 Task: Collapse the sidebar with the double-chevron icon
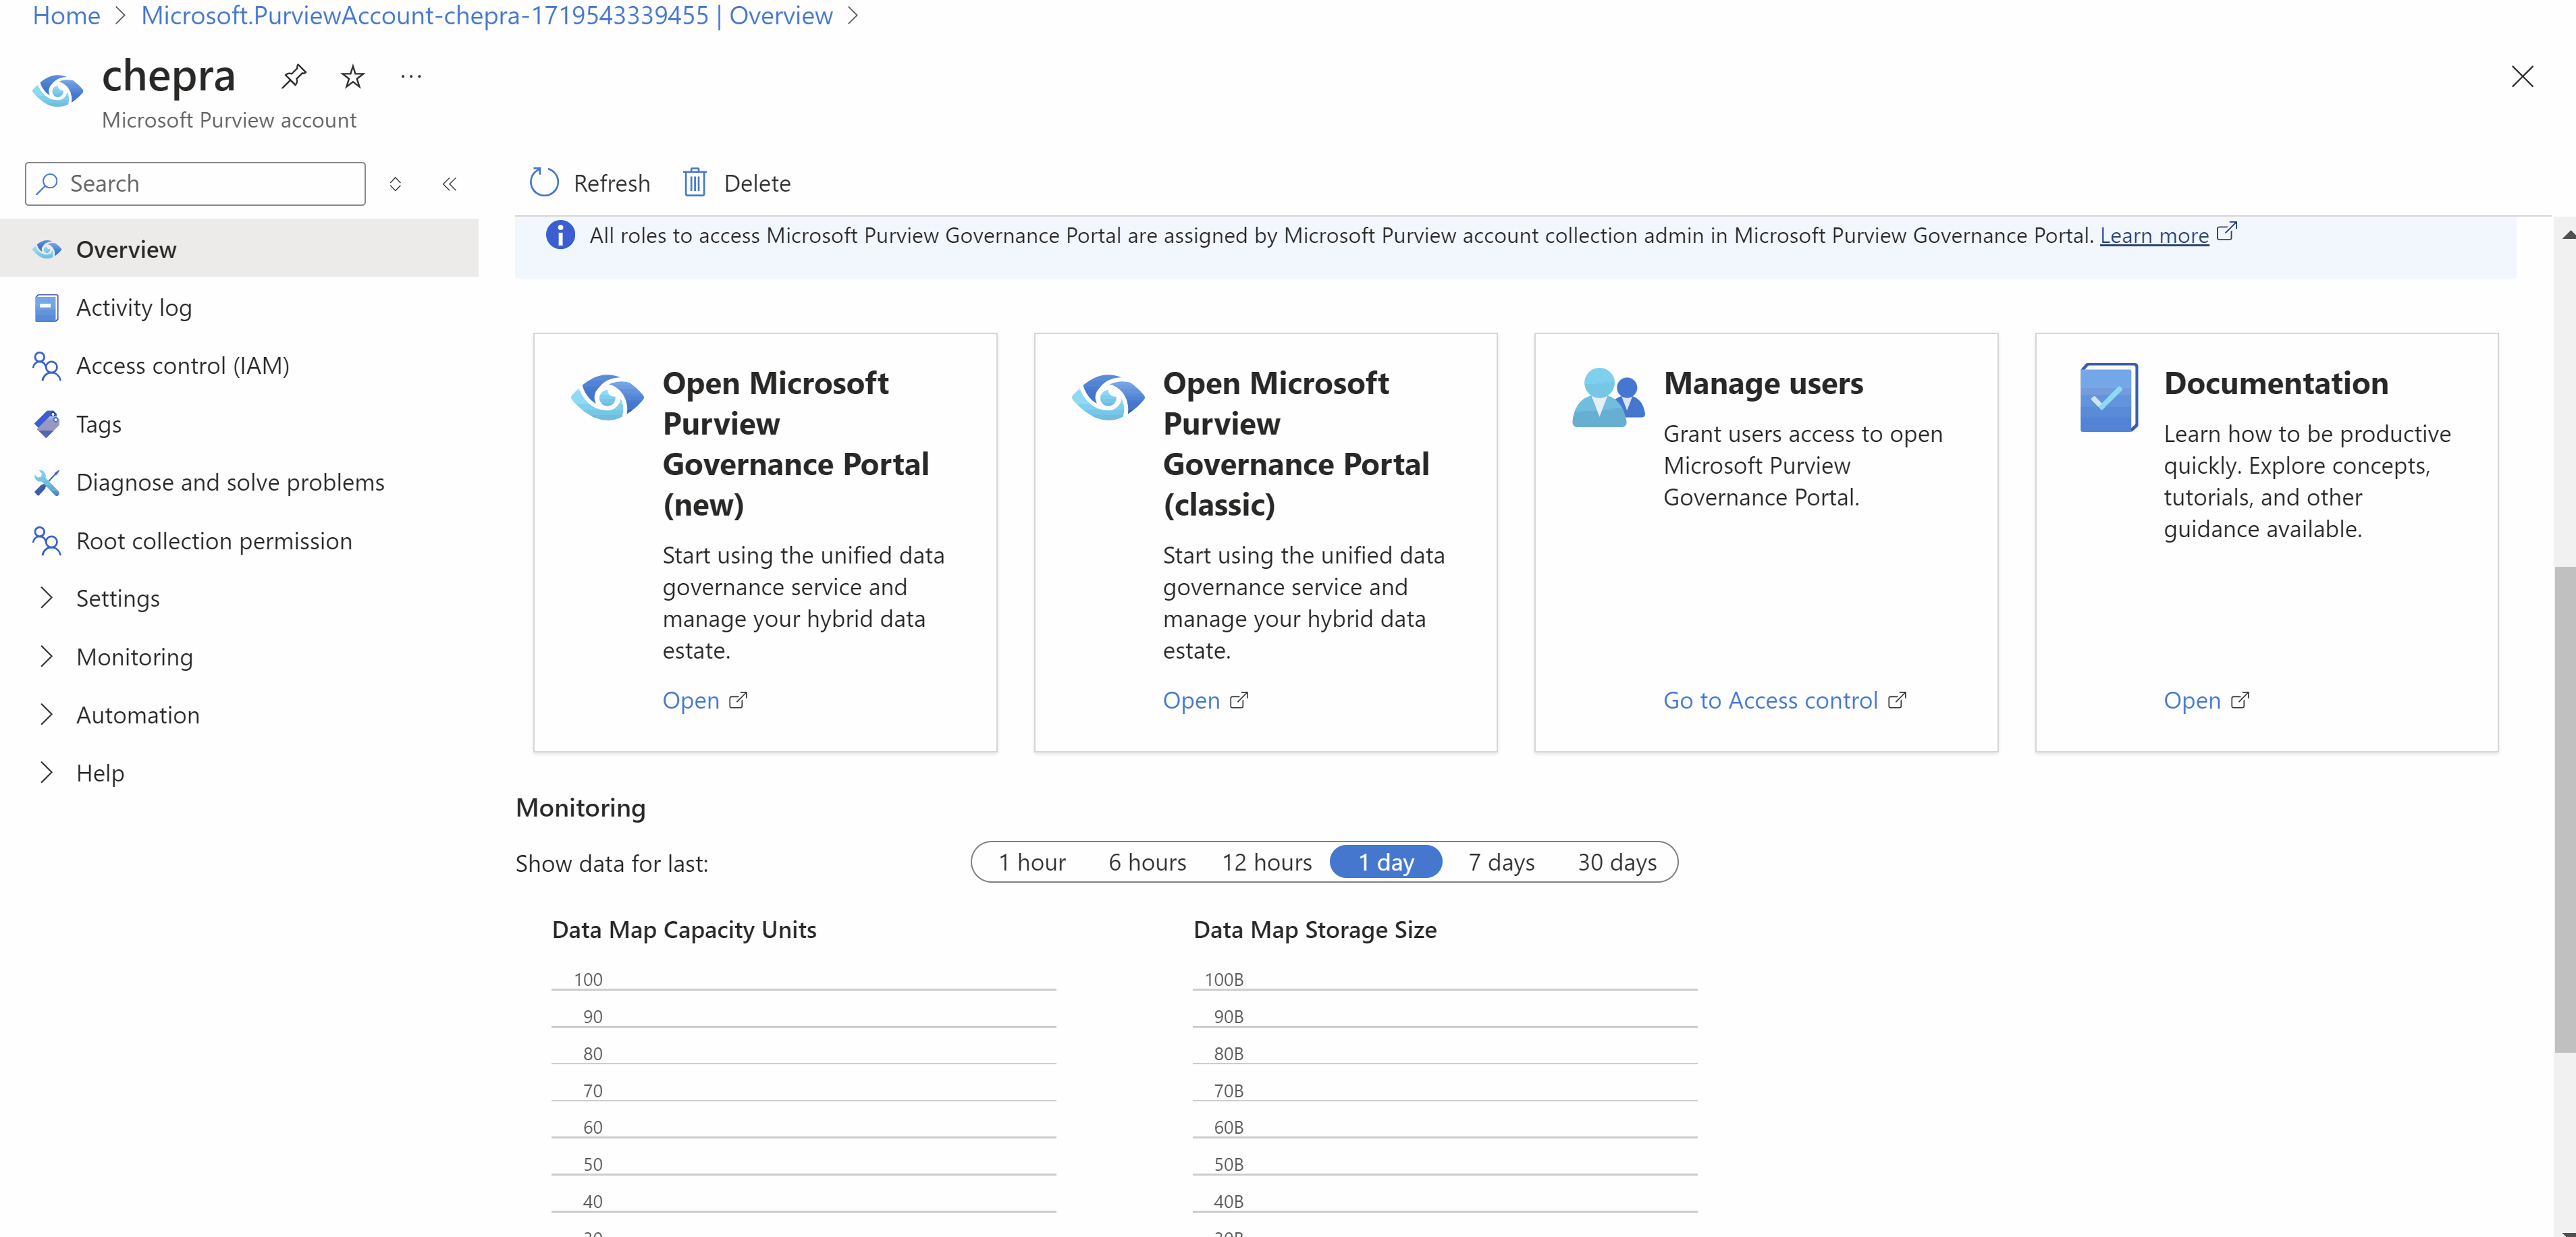[450, 184]
